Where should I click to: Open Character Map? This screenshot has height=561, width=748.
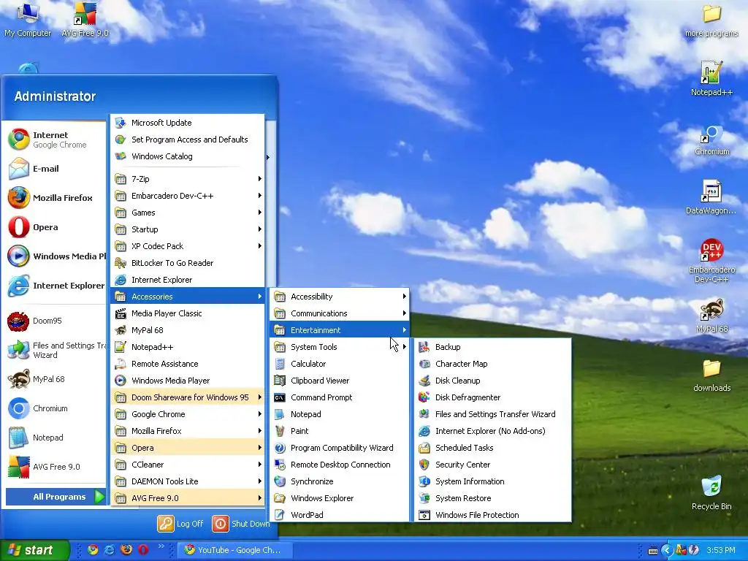point(492,364)
